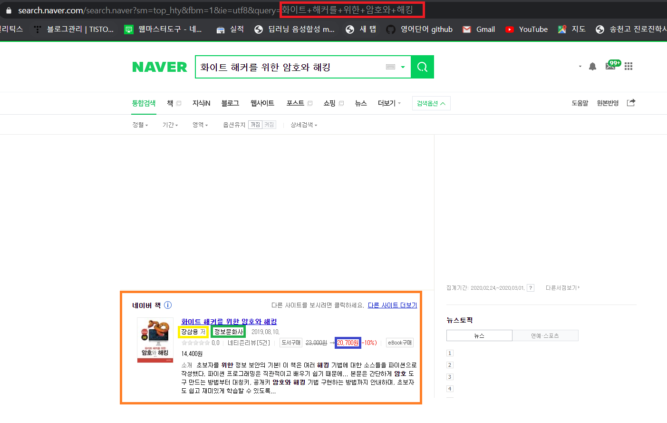Collapse the 검색옵션 panel
667x423 pixels.
[431, 103]
